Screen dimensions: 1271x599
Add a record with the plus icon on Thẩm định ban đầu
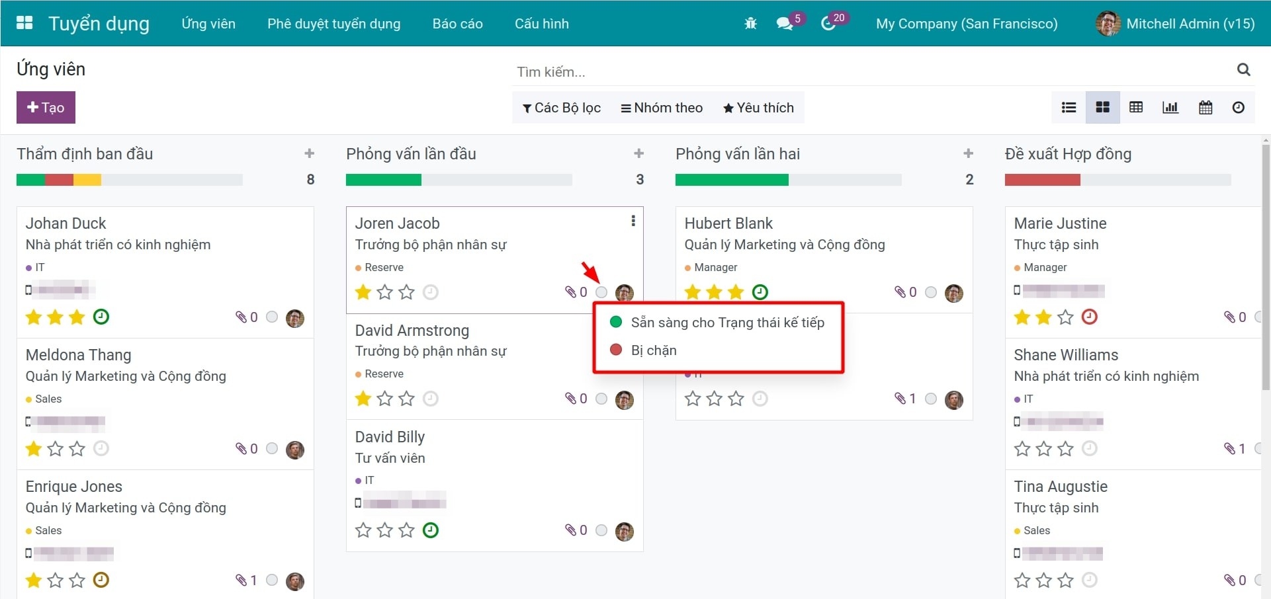click(x=309, y=153)
